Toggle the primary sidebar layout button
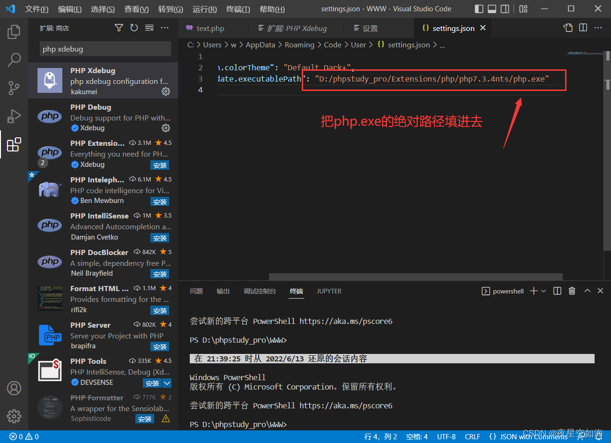Image resolution: width=611 pixels, height=443 pixels. 479,9
